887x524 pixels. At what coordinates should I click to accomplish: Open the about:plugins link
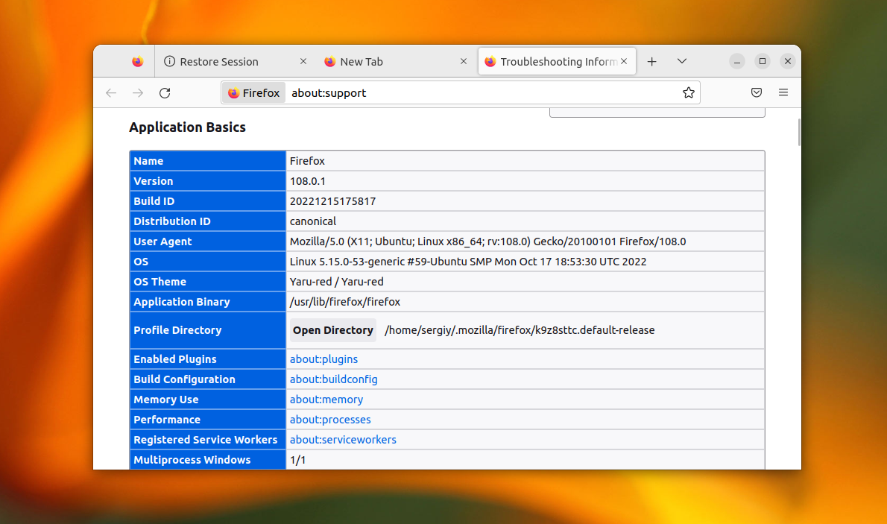point(323,359)
